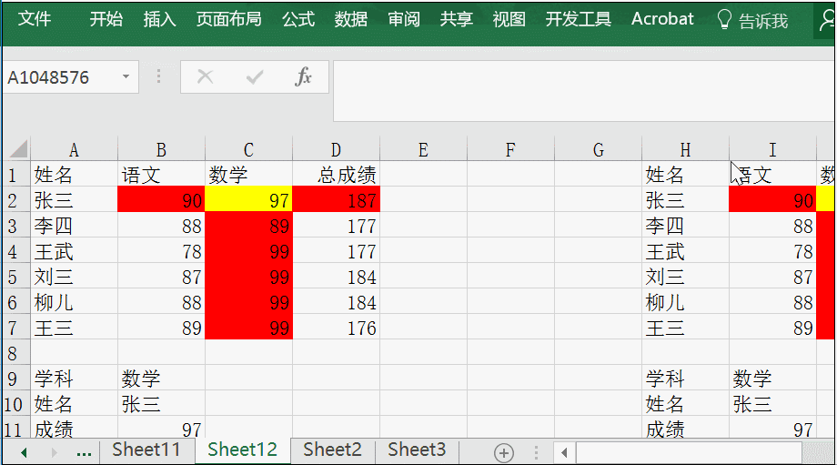
Task: Select row 11 header
Action: [x=15, y=429]
